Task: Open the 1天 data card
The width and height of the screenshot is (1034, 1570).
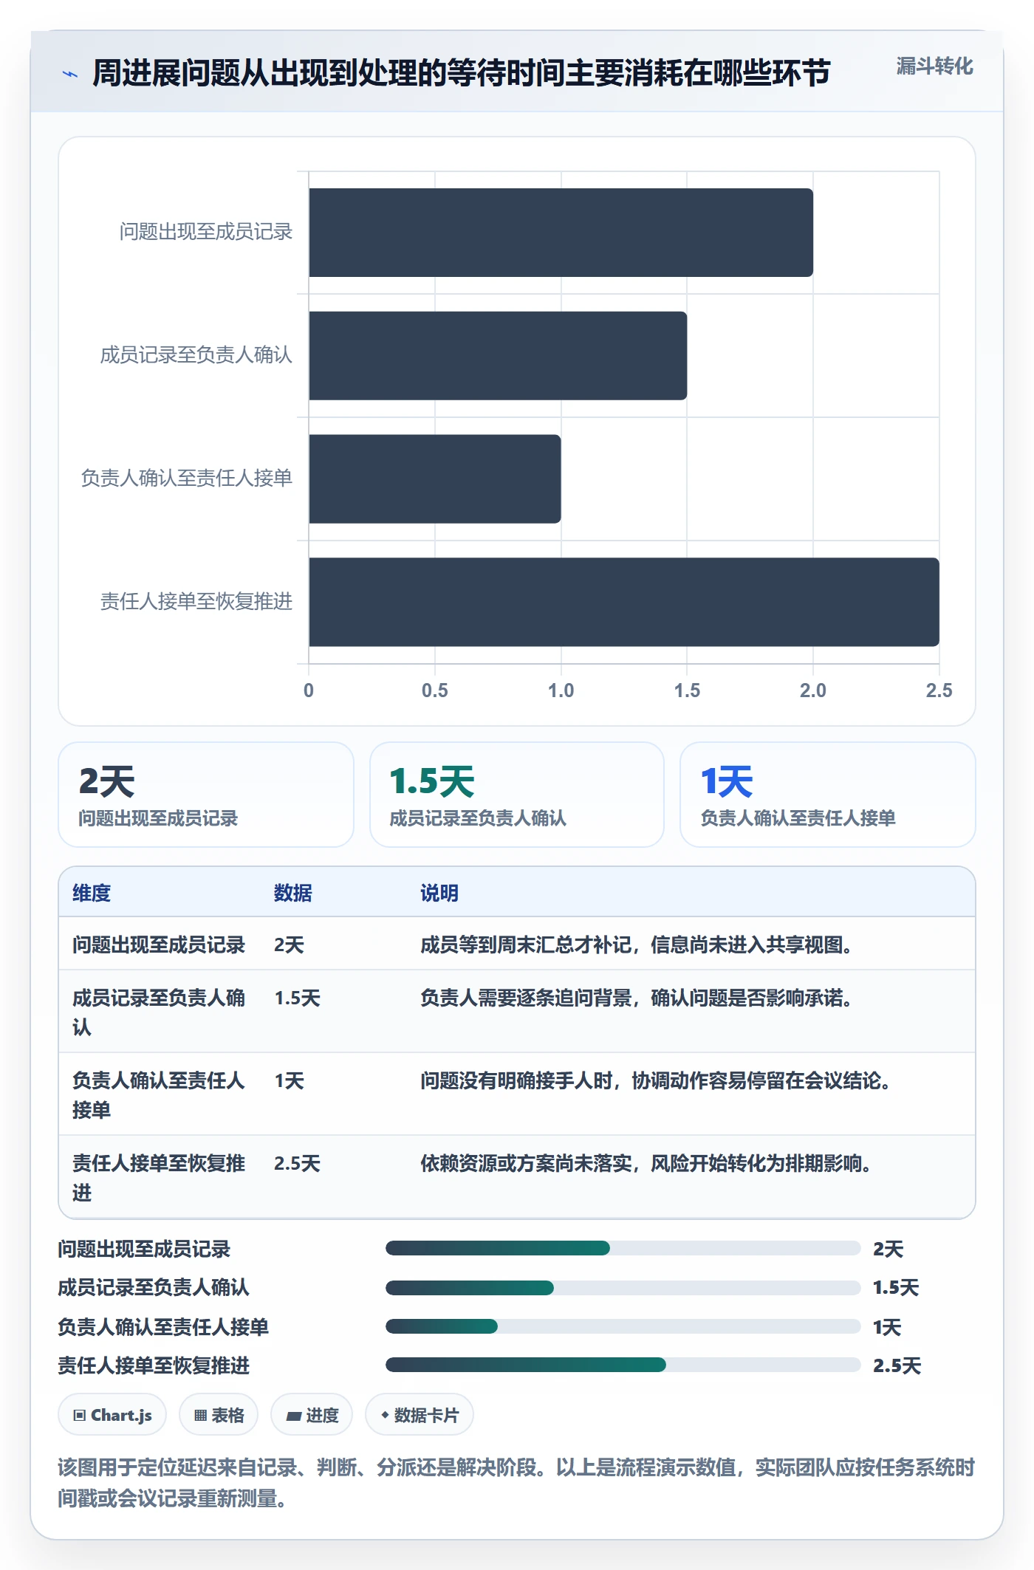Action: (828, 795)
